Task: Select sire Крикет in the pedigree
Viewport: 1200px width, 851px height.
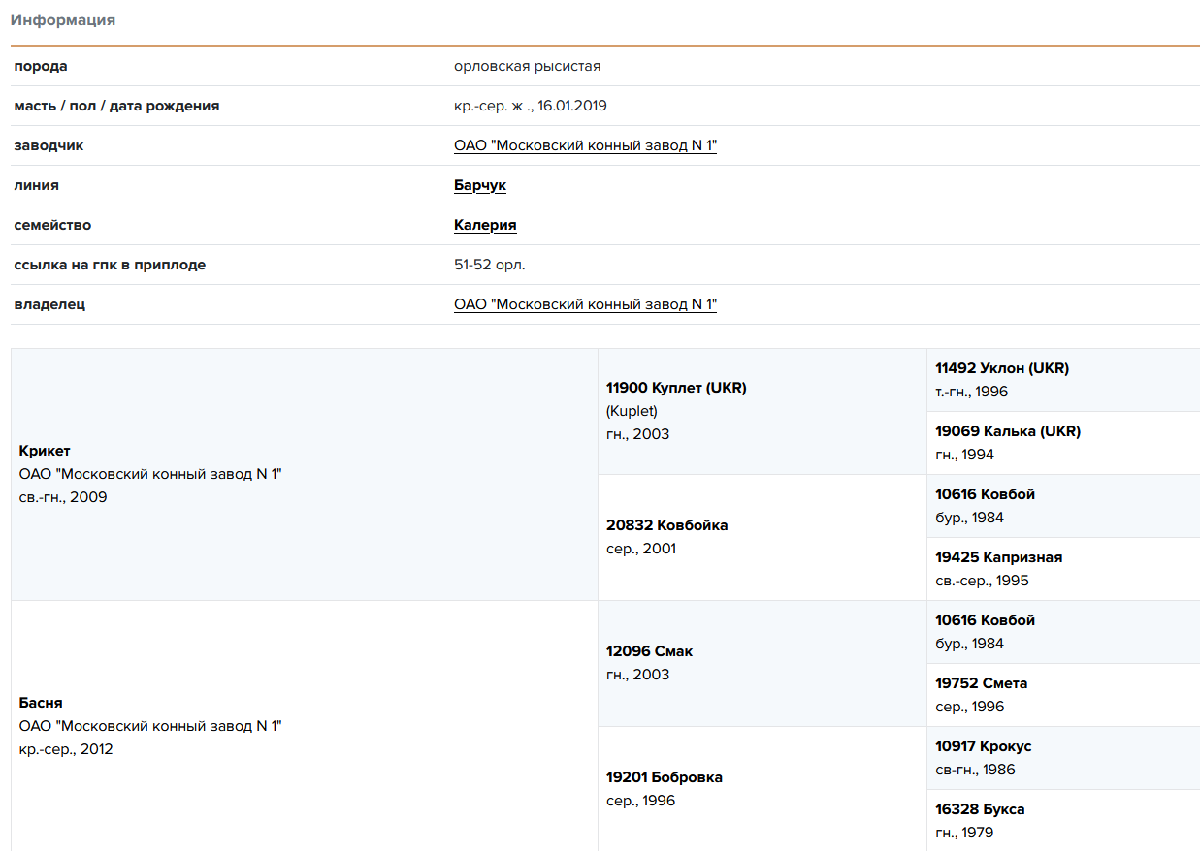Action: coord(45,451)
